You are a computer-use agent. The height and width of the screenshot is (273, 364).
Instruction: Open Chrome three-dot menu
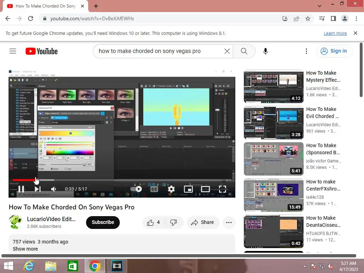click(x=356, y=18)
